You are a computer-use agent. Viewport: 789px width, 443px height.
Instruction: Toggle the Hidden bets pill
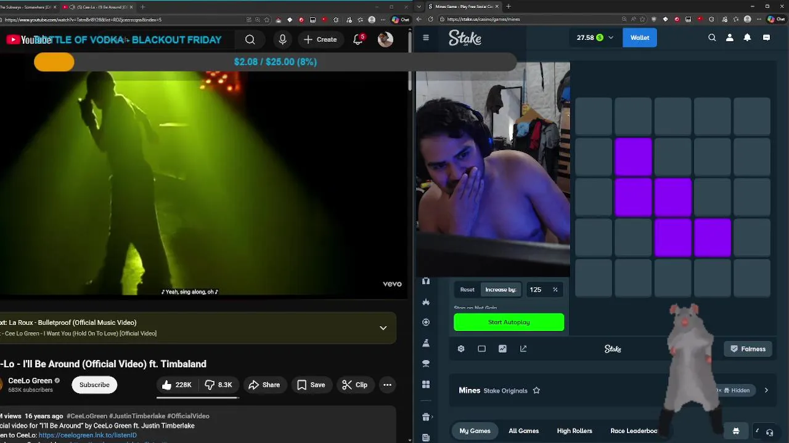(x=736, y=390)
